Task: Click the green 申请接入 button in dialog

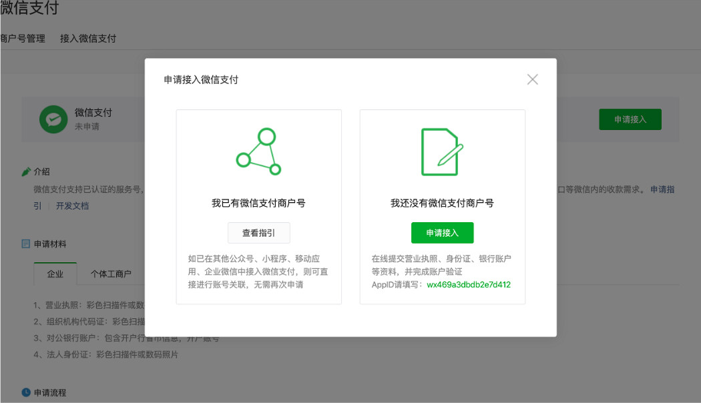Action: pos(442,233)
